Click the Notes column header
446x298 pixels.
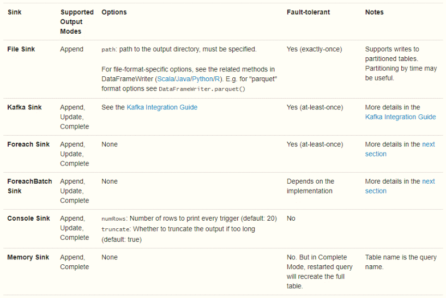tap(375, 12)
